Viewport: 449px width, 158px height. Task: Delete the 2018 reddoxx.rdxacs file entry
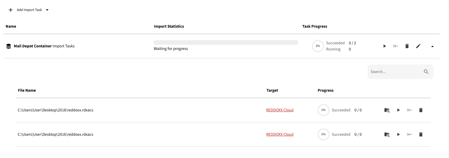pyautogui.click(x=421, y=110)
